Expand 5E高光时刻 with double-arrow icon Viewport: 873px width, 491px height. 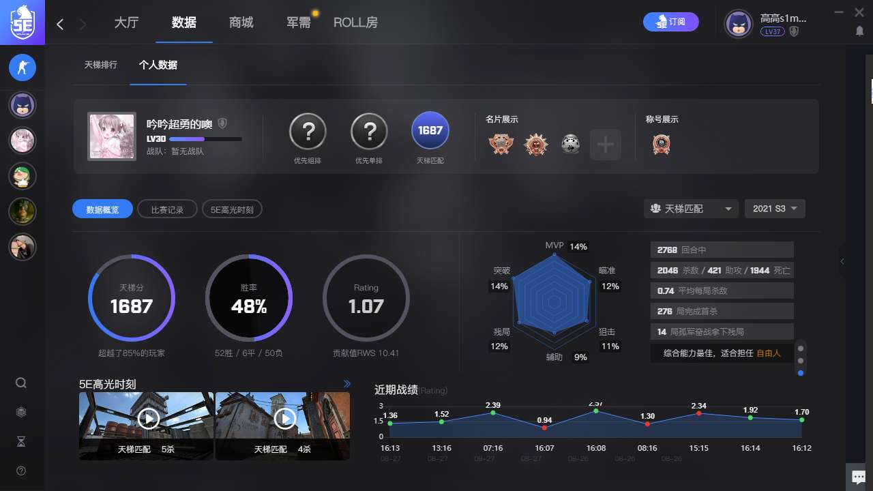pyautogui.click(x=346, y=384)
